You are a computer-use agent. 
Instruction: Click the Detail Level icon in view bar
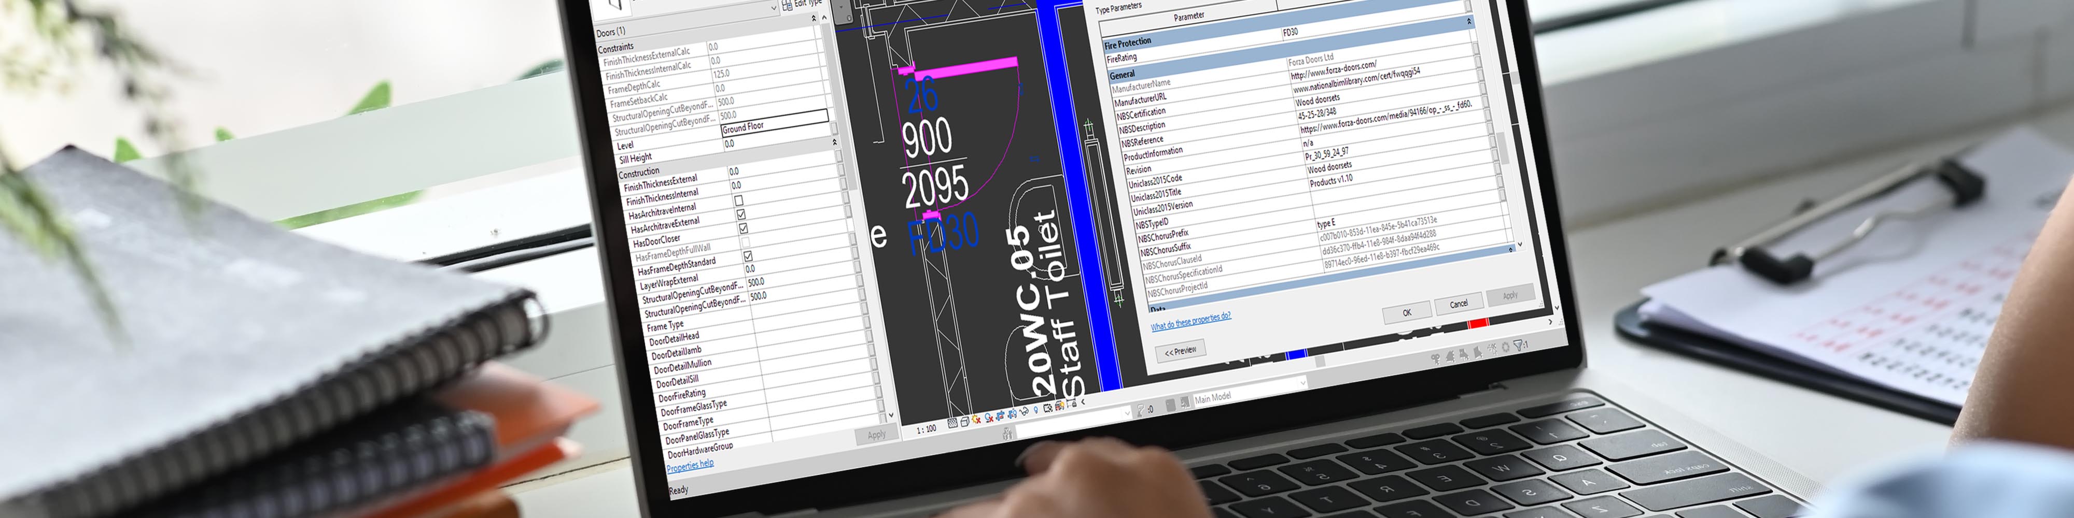coord(952,423)
